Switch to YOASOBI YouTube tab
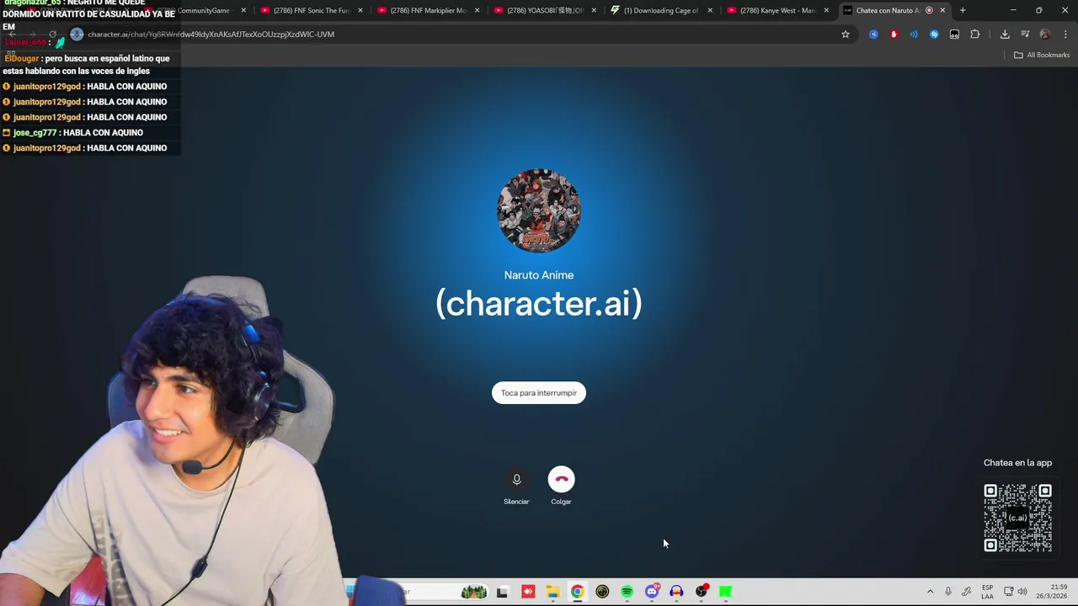The width and height of the screenshot is (1078, 606). point(544,10)
